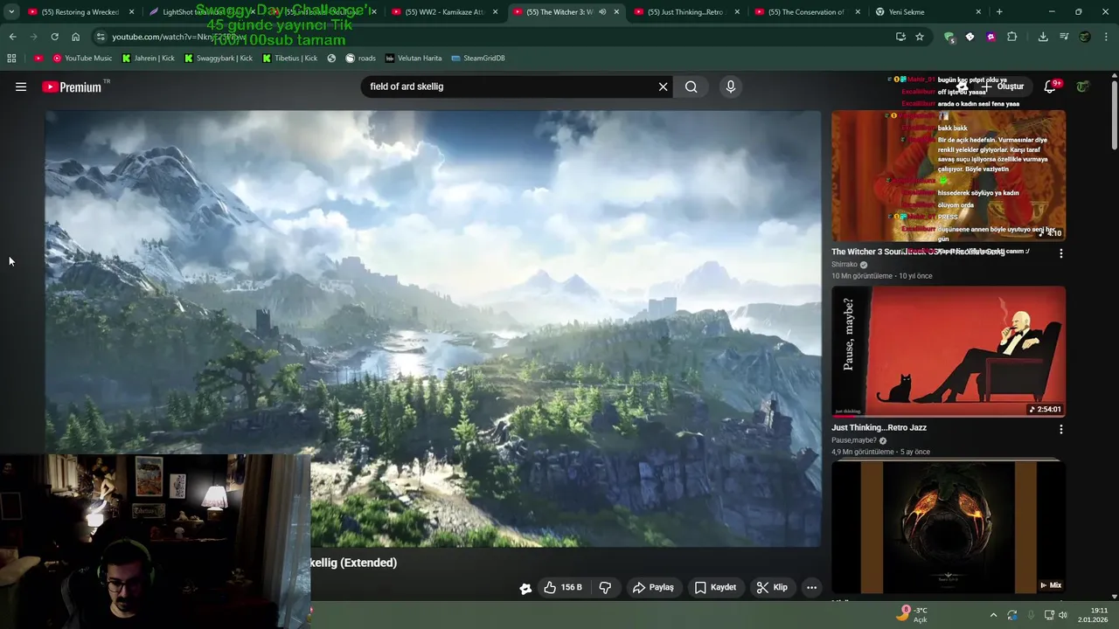Screen dimensions: 1119x629
Task: Open browser profile avatar in toolbar
Action: (1085, 37)
